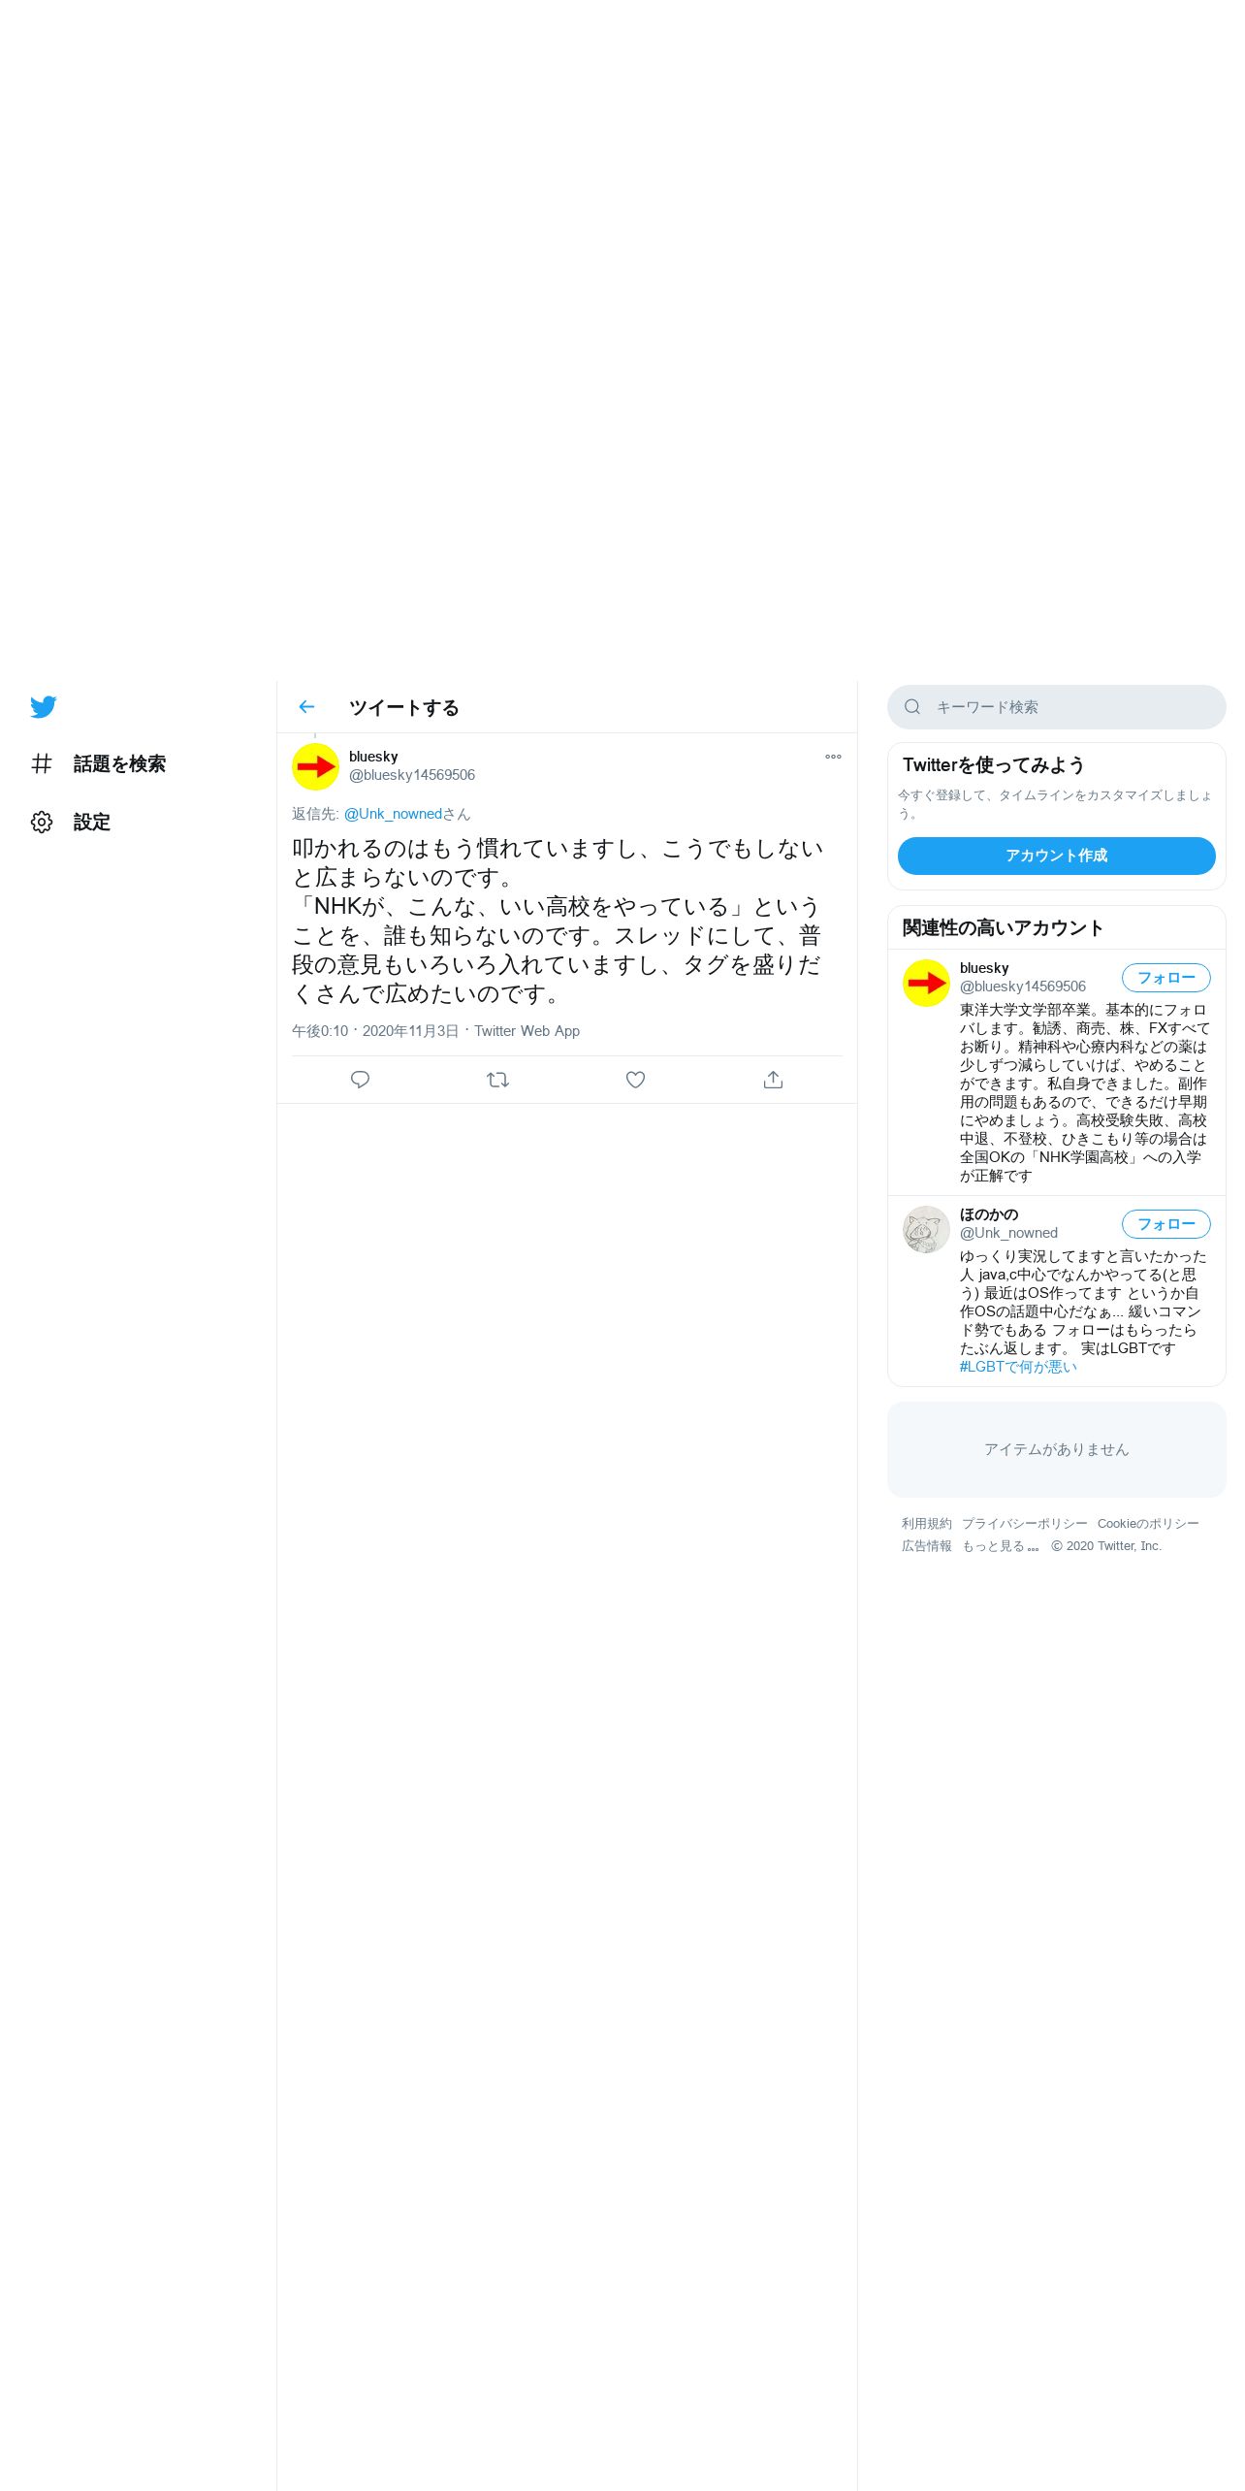The width and height of the screenshot is (1245, 2491).
Task: Open the #LGBTで何が悪い hashtag link
Action: coord(1018,1367)
